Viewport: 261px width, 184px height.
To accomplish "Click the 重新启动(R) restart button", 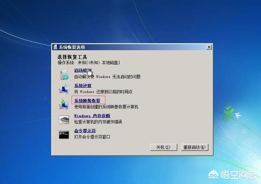I will (195, 147).
